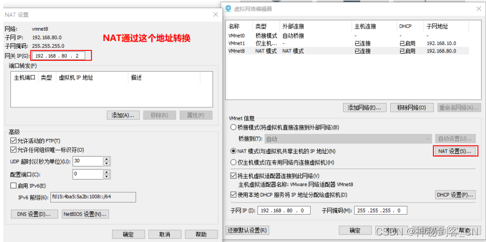Viewport: 486px width, 242px height.
Task: Toggle 允许活动的 FTP checkbox
Action: (x=13, y=141)
